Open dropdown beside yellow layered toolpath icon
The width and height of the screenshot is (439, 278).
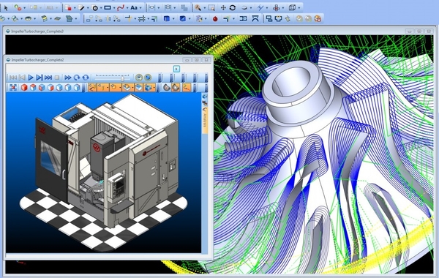pyautogui.click(x=50, y=19)
